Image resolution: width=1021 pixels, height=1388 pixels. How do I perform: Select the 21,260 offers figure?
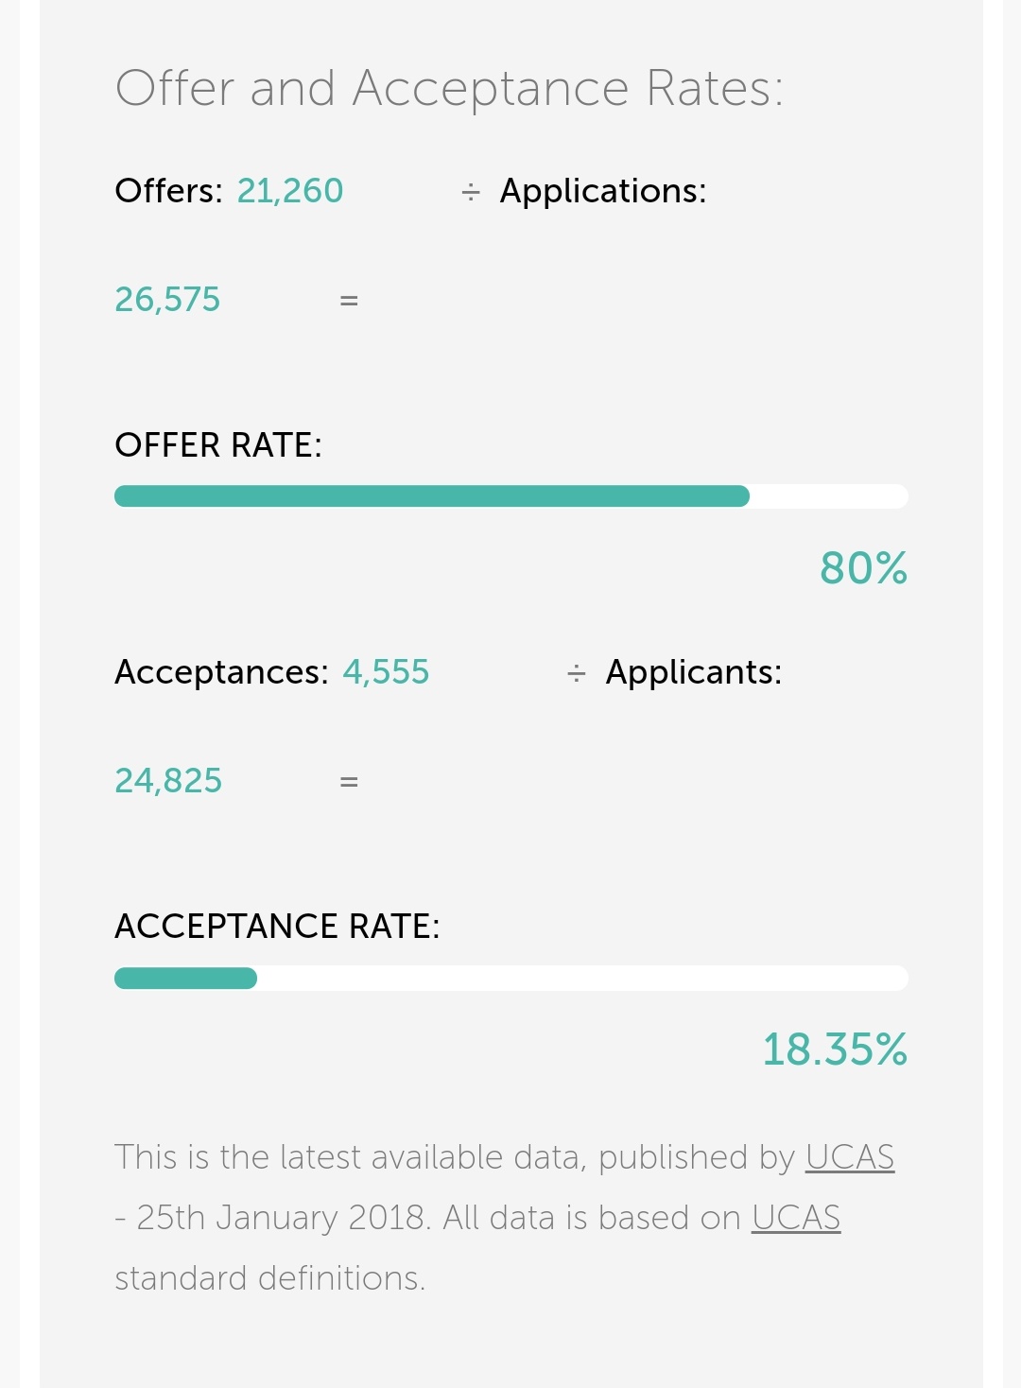289,191
